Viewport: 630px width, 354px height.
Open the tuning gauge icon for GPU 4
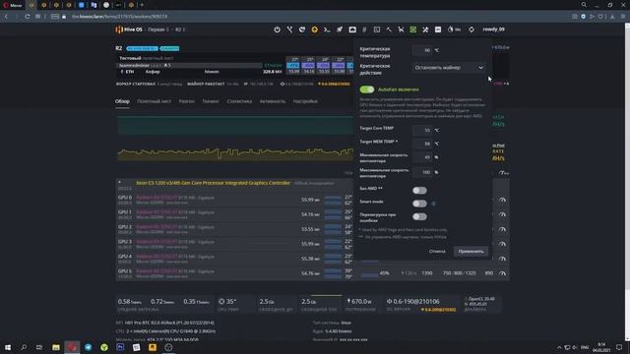click(502, 259)
